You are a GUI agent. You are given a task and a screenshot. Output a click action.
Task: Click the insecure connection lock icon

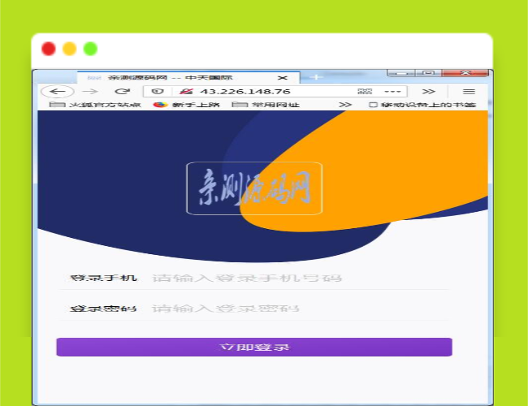coord(186,91)
